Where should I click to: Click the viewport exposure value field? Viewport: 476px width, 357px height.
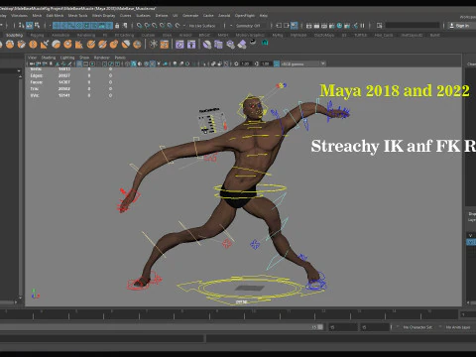click(245, 63)
